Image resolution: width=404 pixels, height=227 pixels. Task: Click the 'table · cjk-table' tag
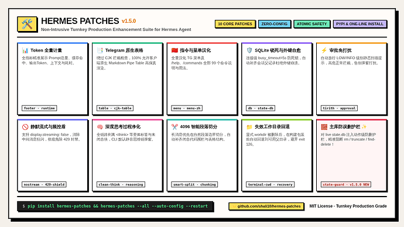pyautogui.click(x=115, y=108)
